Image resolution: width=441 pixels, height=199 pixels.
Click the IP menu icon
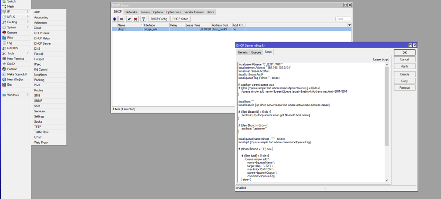pyautogui.click(x=4, y=12)
